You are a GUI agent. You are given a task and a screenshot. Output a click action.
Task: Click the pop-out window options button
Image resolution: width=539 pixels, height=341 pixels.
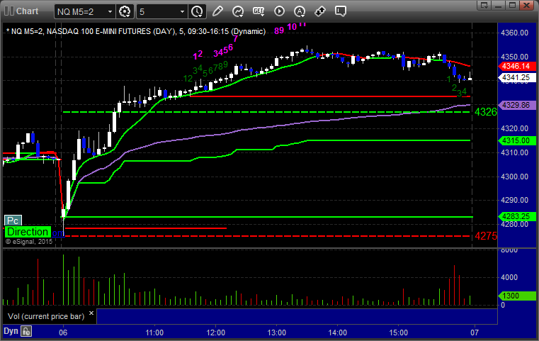(484, 5)
